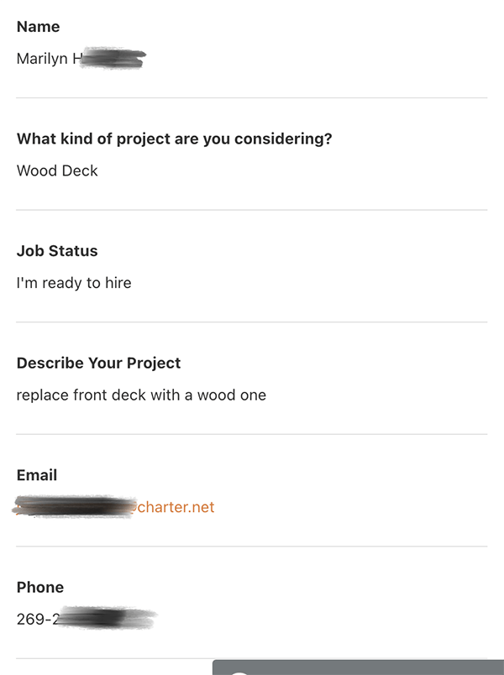Select the customer name "Marilyn"
The image size is (504, 675).
[42, 59]
